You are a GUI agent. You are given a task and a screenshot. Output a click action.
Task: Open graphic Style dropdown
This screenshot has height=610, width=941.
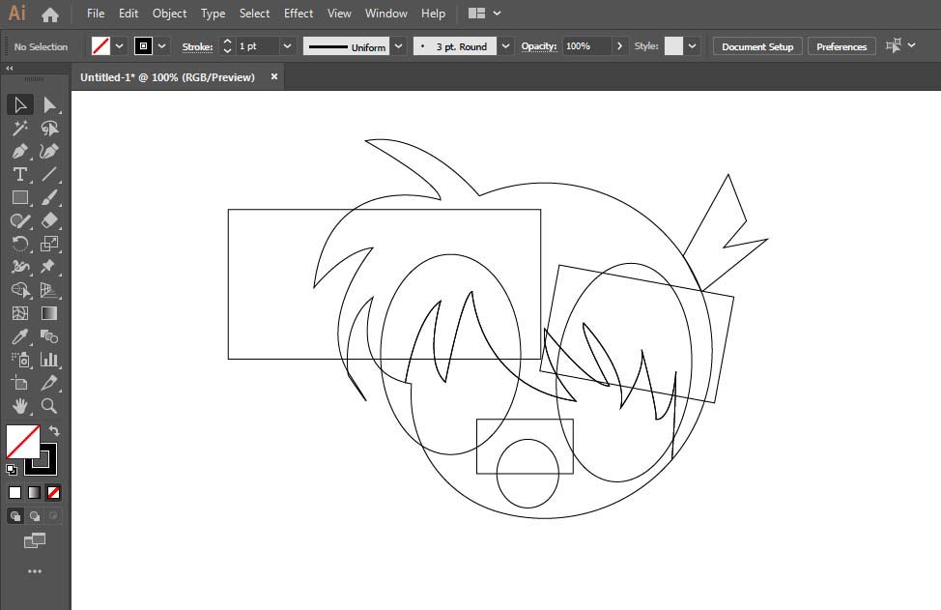click(x=692, y=46)
